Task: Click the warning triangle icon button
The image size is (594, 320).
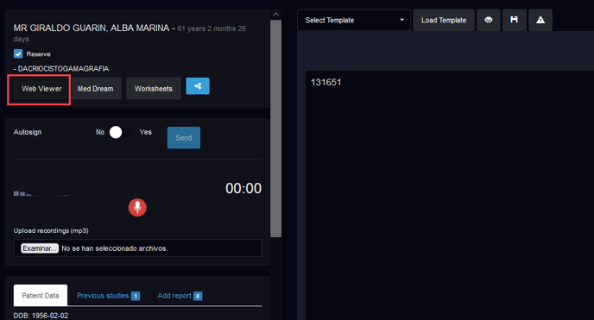Action: point(540,20)
